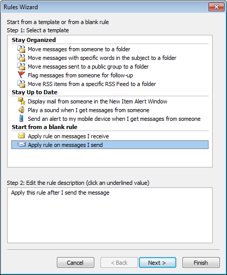The height and width of the screenshot is (275, 227).
Task: Click the Finish button
Action: pyautogui.click(x=201, y=263)
